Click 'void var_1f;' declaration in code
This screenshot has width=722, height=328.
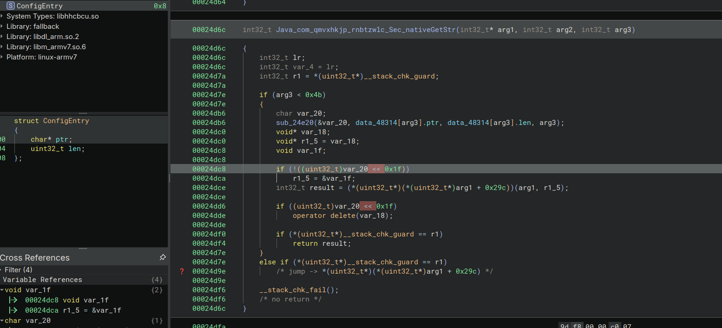pyautogui.click(x=301, y=151)
